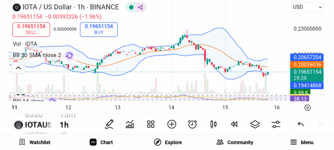The image size is (334, 150).
Task: Click the hexagon price scale settings icon
Action: (307, 107)
